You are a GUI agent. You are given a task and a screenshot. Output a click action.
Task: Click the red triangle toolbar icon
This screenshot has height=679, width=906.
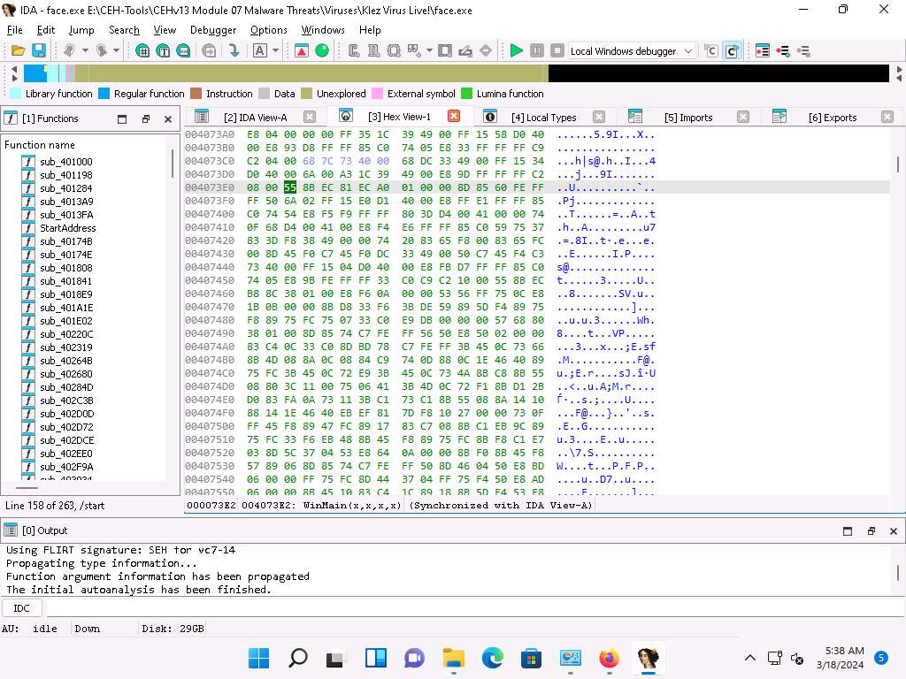tap(302, 51)
